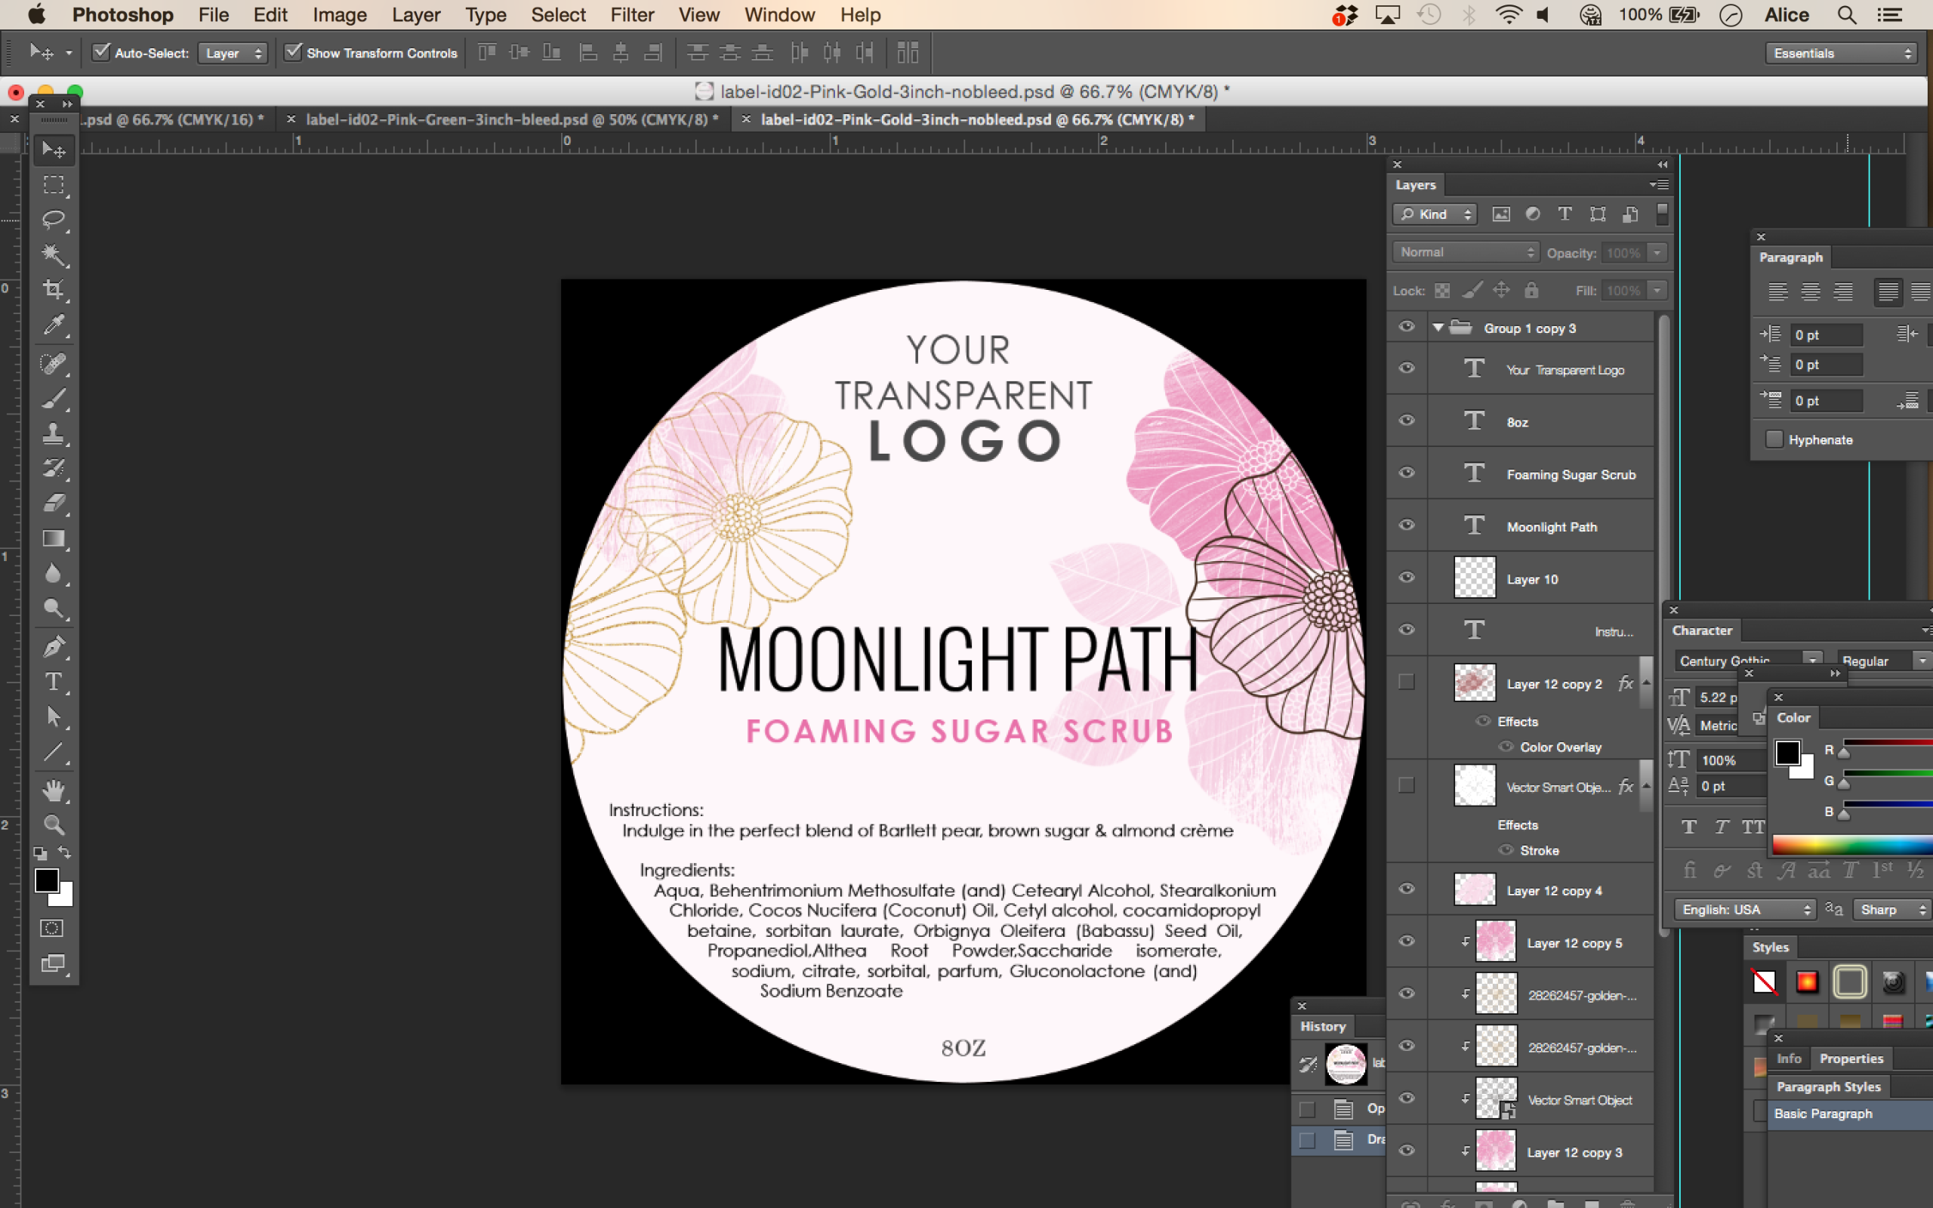Select the Gradient tool

pyautogui.click(x=54, y=538)
